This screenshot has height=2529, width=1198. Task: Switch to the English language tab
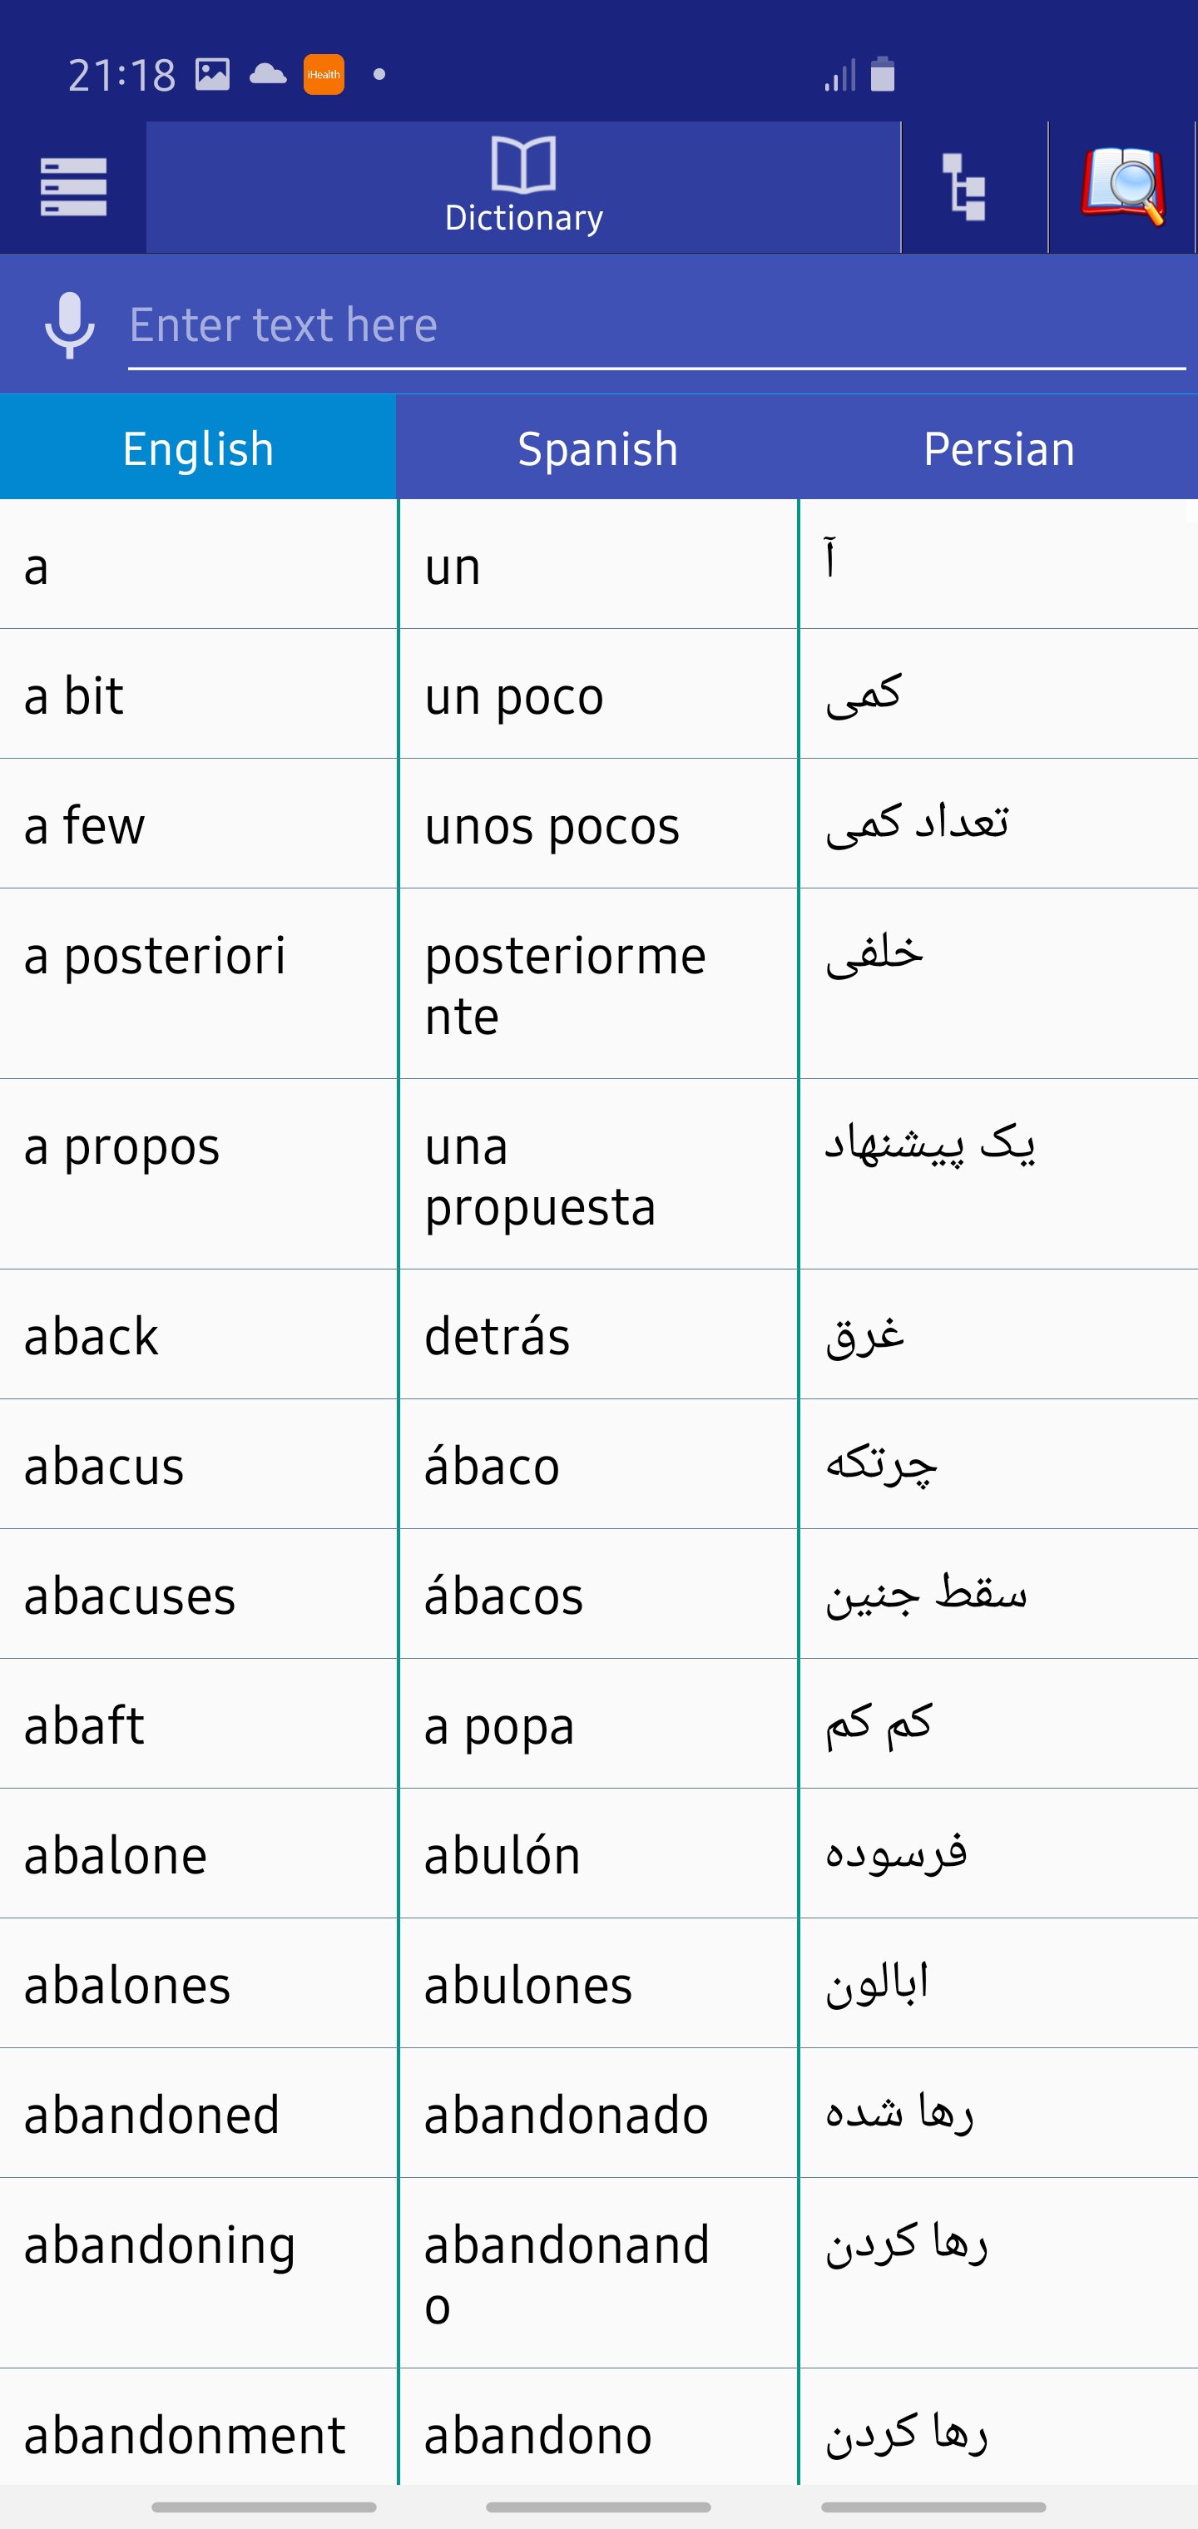pos(196,448)
